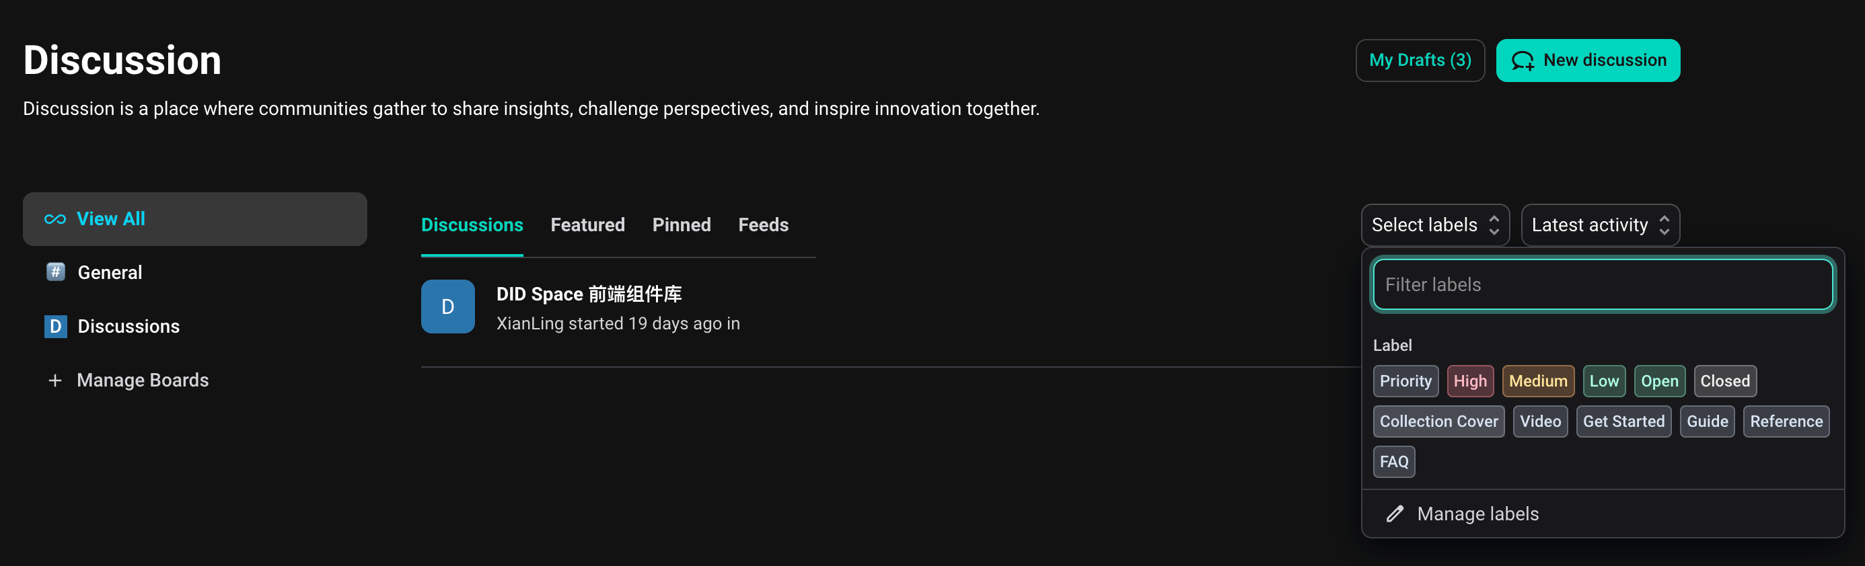
Task: Open the DID Space 前端组件库 discussion
Action: [589, 294]
